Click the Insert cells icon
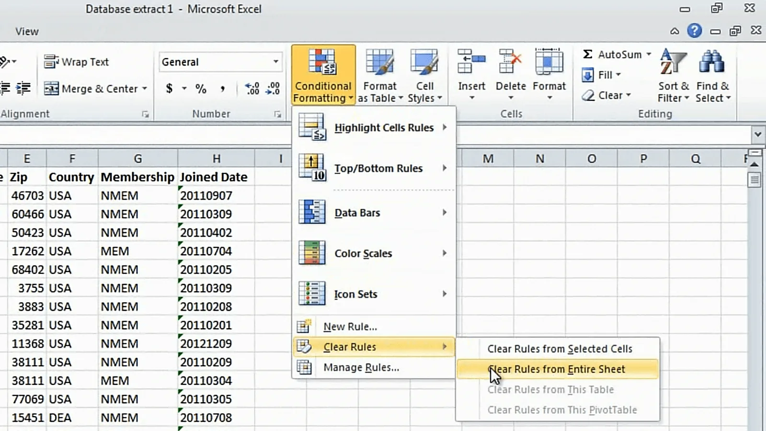Image resolution: width=766 pixels, height=431 pixels. (471, 61)
